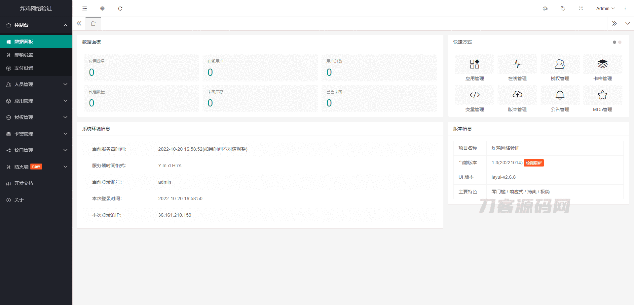The image size is (634, 305).
Task: Click the 版本管理 cloud upload icon
Action: coord(517,95)
